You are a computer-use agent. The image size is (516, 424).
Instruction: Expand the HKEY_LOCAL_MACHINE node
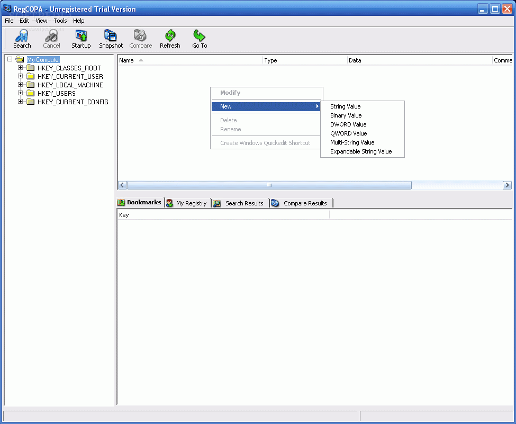pyautogui.click(x=21, y=85)
